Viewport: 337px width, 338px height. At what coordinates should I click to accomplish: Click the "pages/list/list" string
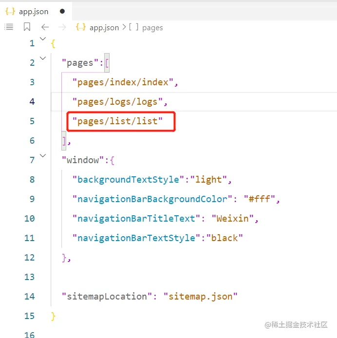point(117,121)
